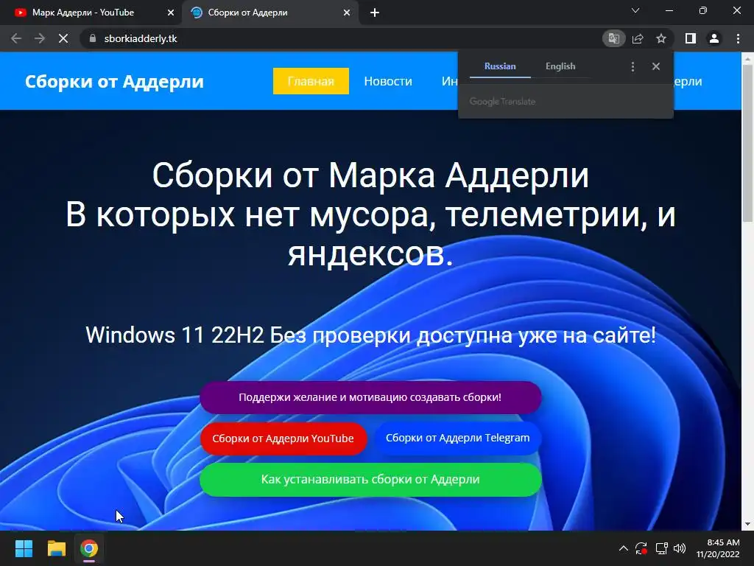Image resolution: width=754 pixels, height=566 pixels.
Task: Click Сборки от Аддерли YouTube button
Action: point(283,439)
